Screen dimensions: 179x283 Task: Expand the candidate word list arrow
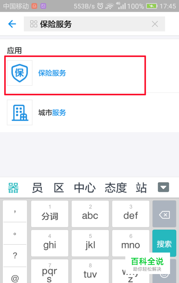coord(164,187)
